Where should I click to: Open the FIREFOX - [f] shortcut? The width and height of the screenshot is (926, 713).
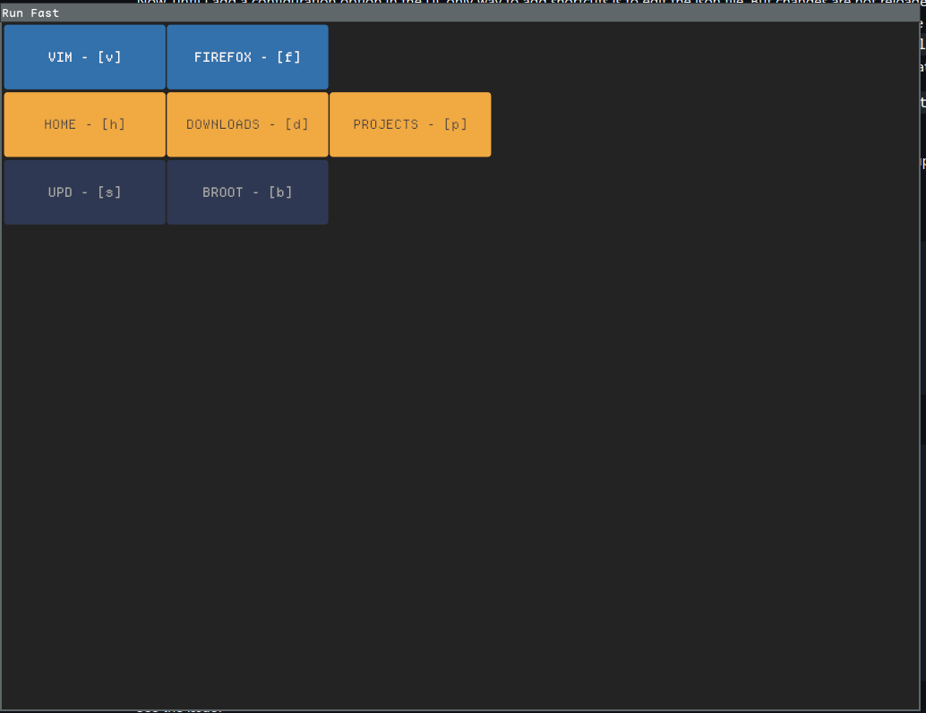247,57
